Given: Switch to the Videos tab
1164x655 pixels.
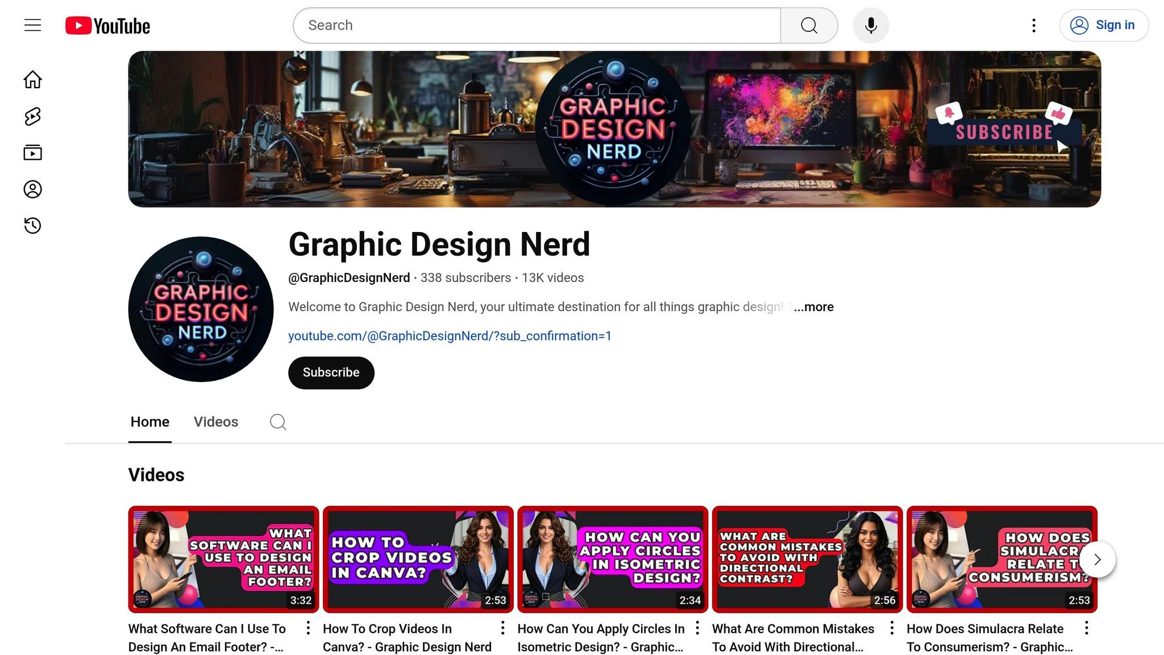Looking at the screenshot, I should point(215,422).
